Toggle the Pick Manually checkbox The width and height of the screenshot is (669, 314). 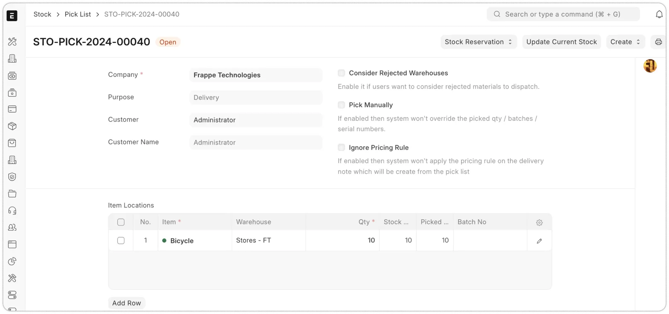(342, 105)
